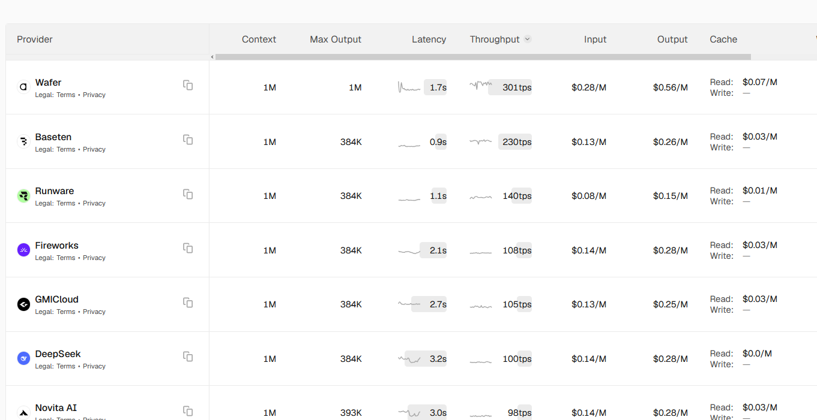This screenshot has width=817, height=420.
Task: Click the GMICloud black logo icon
Action: point(23,304)
